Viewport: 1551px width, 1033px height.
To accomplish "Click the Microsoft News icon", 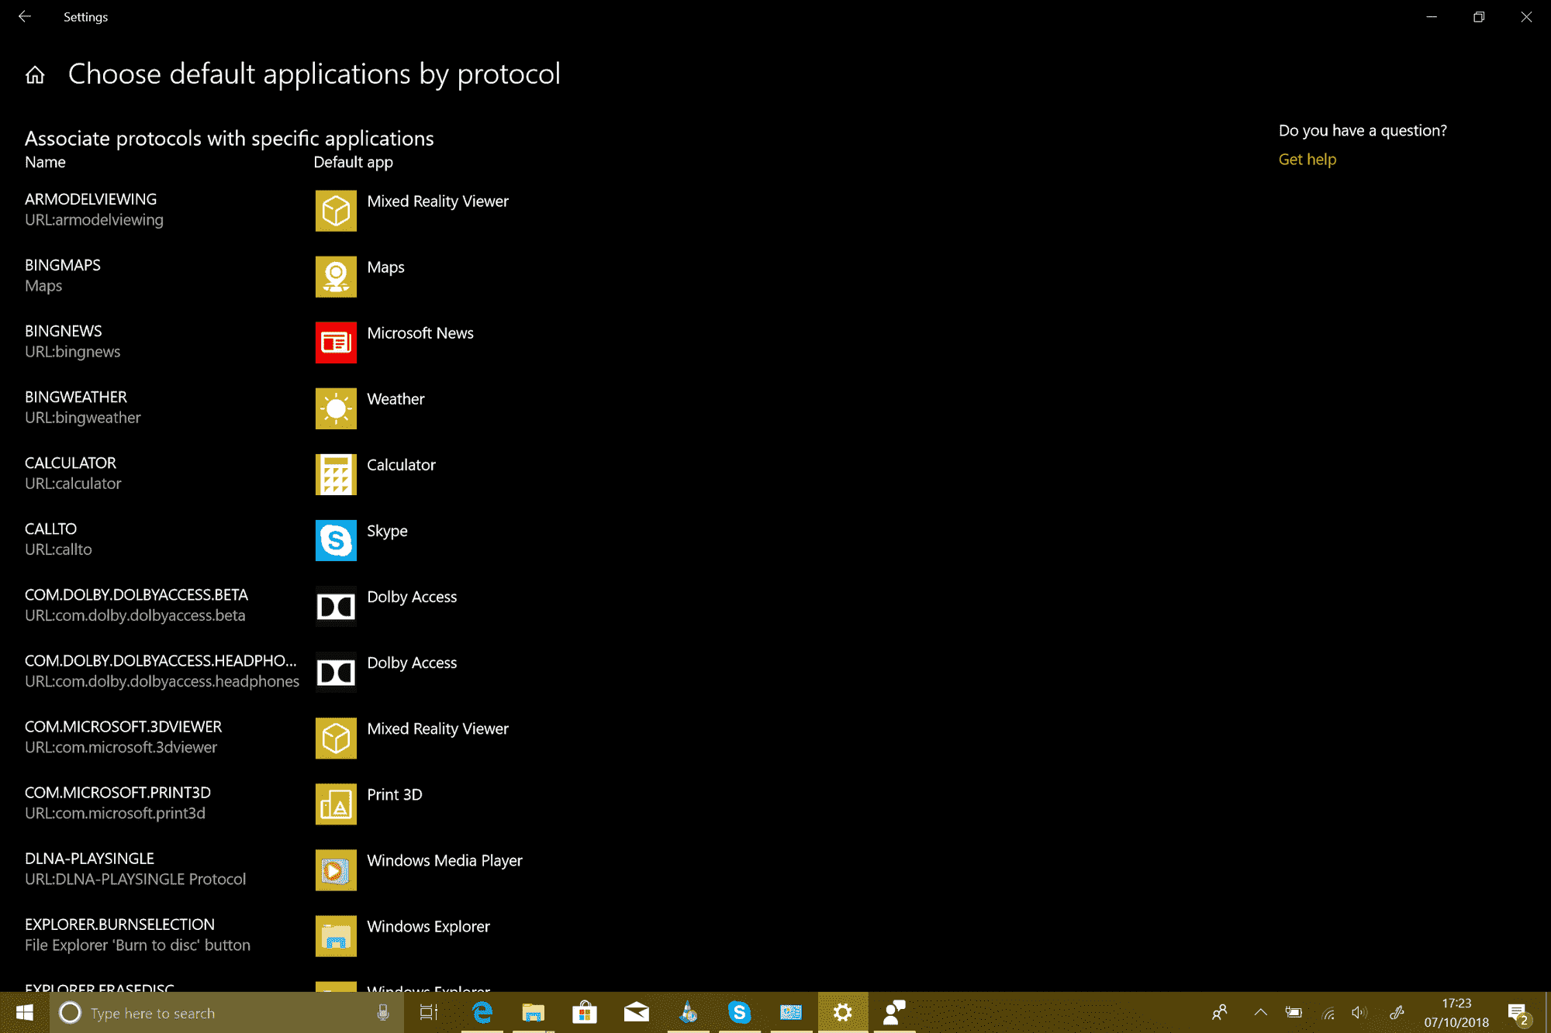I will [336, 343].
